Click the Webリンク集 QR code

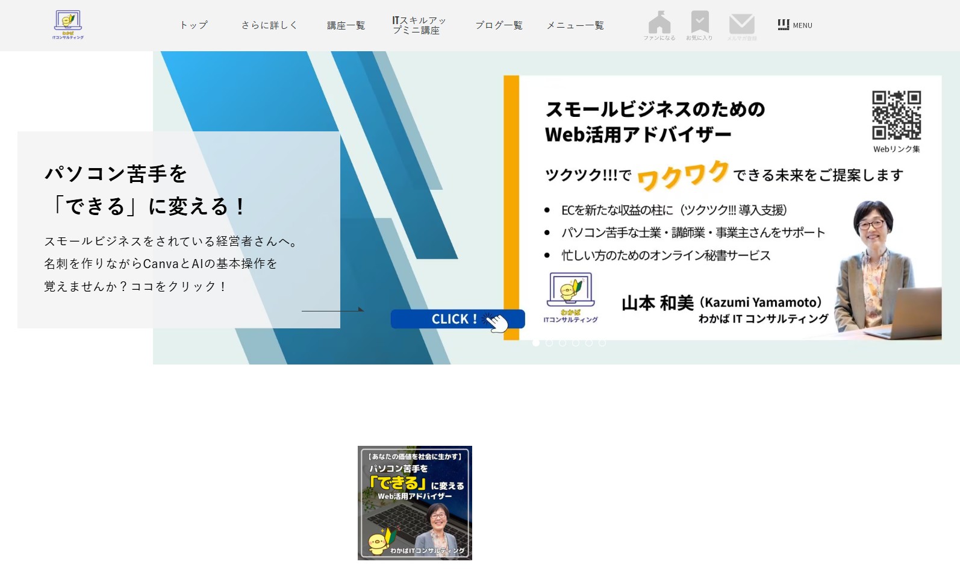[x=896, y=115]
